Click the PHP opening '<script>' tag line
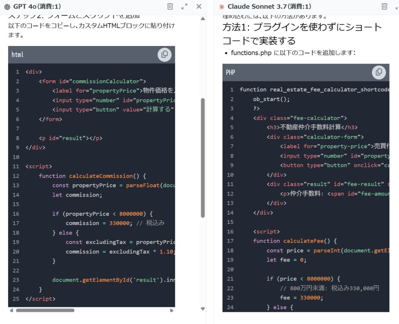399x324 pixels. click(x=266, y=232)
